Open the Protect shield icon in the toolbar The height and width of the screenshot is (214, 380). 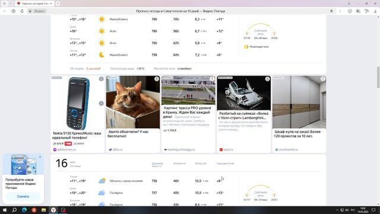350,11
